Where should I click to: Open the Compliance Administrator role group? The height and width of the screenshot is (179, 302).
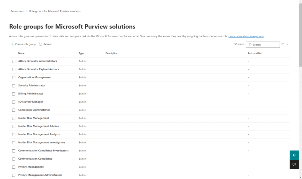(x=34, y=110)
